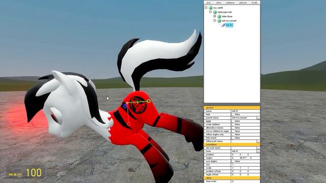The height and width of the screenshot is (183, 326).
Task: Collapse the Helicopter tail group node
Action: click(210, 12)
